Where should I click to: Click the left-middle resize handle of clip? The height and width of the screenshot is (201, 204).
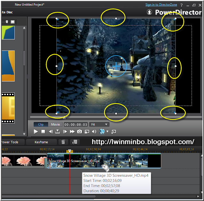57,66
